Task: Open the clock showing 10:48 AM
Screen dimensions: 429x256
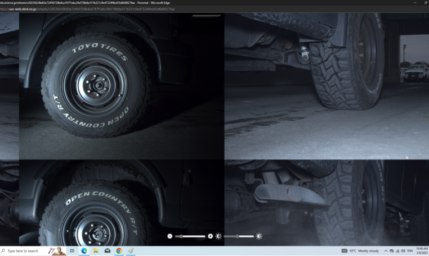Action: 422,251
